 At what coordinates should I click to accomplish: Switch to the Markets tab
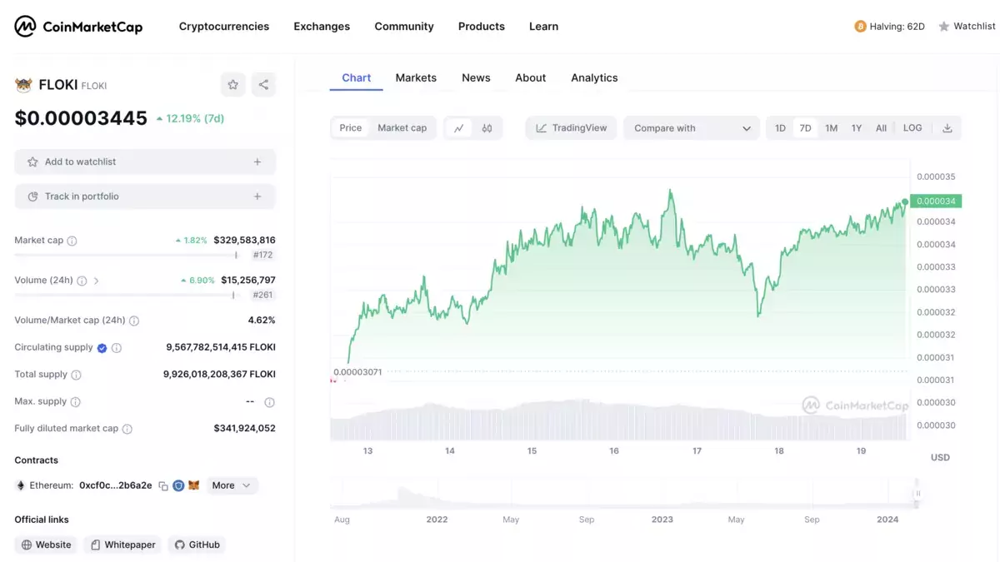click(416, 77)
